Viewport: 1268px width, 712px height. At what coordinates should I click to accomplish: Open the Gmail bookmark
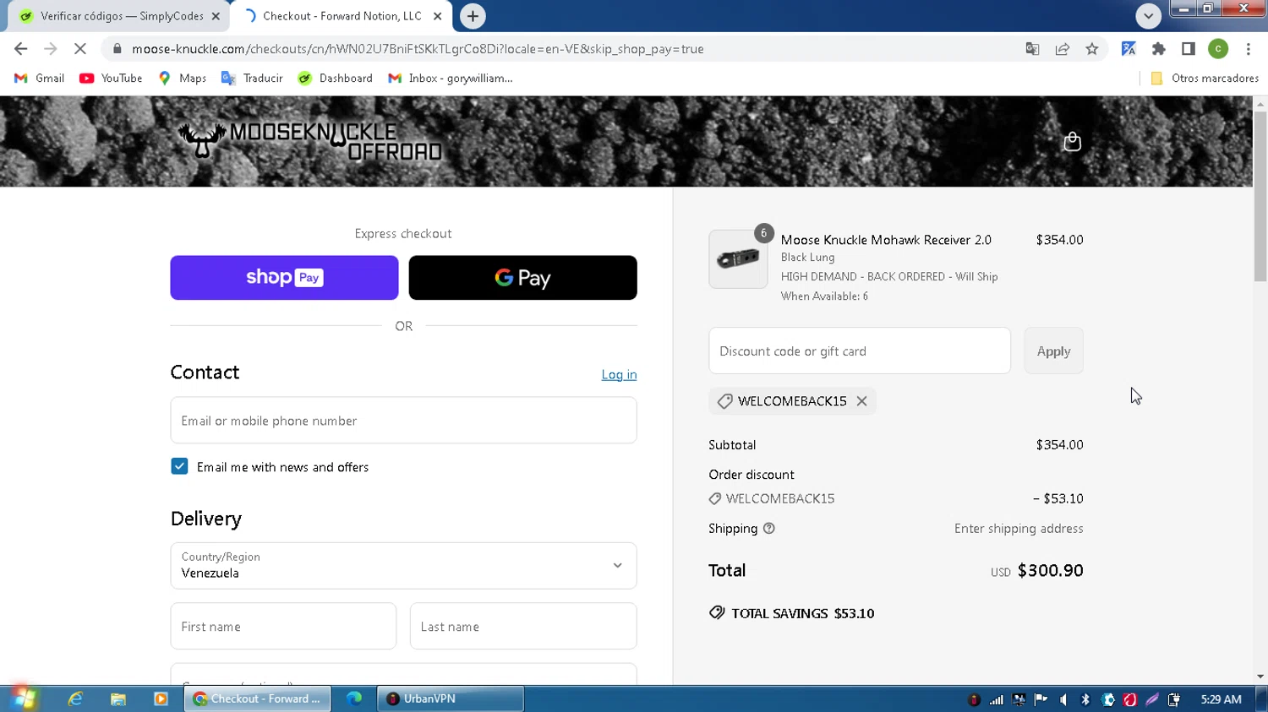39,78
